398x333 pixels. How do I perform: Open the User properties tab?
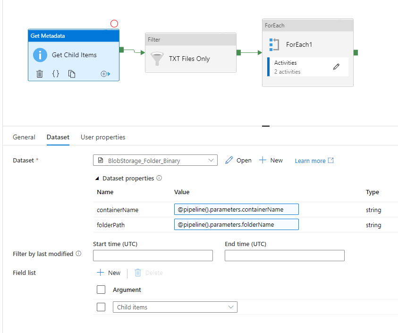pyautogui.click(x=103, y=137)
